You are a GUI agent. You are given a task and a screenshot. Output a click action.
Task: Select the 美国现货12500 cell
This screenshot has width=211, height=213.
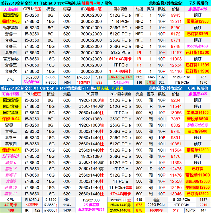tap(197, 181)
